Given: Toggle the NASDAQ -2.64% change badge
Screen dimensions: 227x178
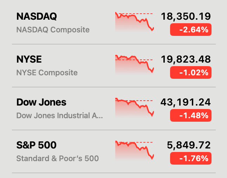Looking at the screenshot, I should (x=191, y=30).
